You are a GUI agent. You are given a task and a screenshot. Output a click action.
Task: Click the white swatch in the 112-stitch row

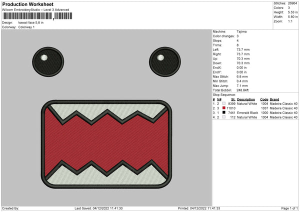pyautogui.click(x=223, y=117)
